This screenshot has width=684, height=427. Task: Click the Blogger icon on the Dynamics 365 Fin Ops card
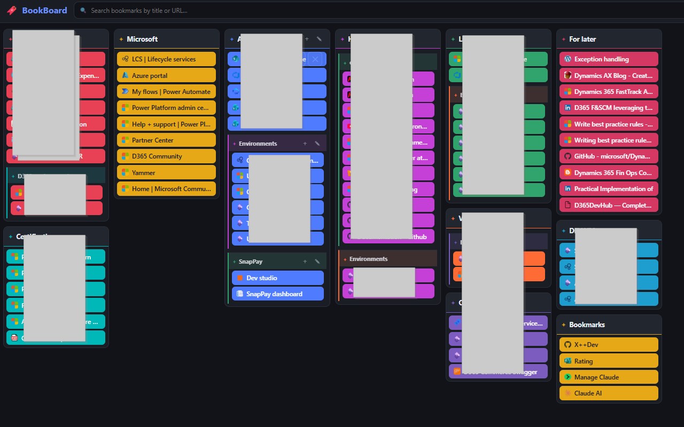coord(568,172)
